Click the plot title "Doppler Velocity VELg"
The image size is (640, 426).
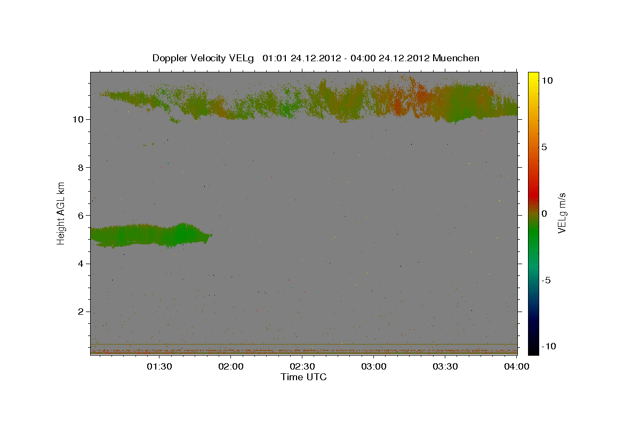[204, 58]
